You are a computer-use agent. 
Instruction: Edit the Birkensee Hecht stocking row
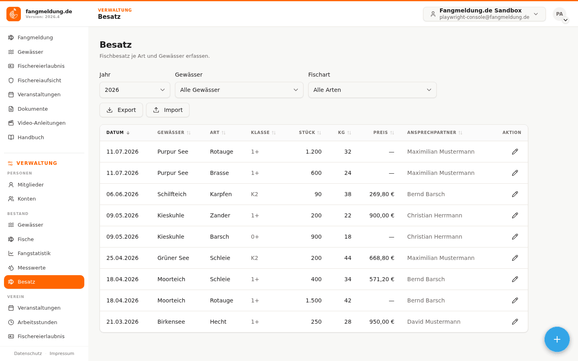(515, 322)
